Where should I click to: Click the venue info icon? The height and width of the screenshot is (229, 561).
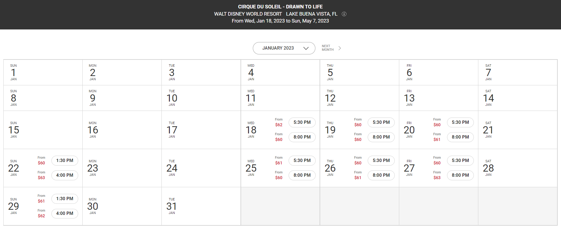pyautogui.click(x=344, y=14)
